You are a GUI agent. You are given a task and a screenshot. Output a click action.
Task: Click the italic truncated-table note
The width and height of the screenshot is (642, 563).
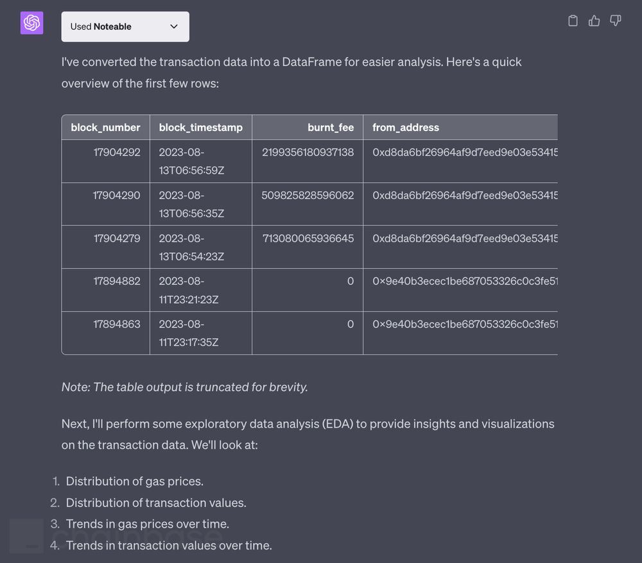click(185, 387)
